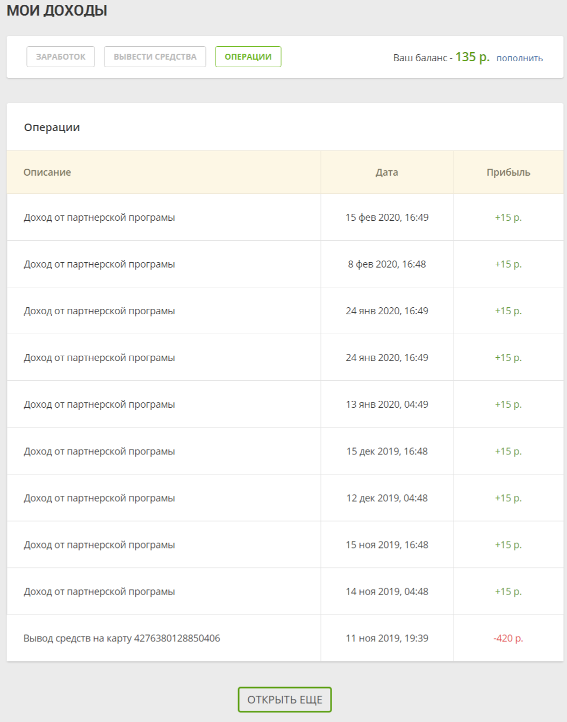This screenshot has width=567, height=722.
Task: Click the пополнить balance link
Action: point(519,58)
